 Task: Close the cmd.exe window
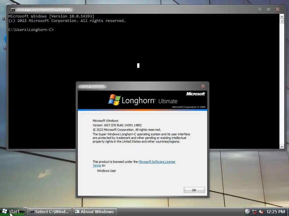point(277,9)
